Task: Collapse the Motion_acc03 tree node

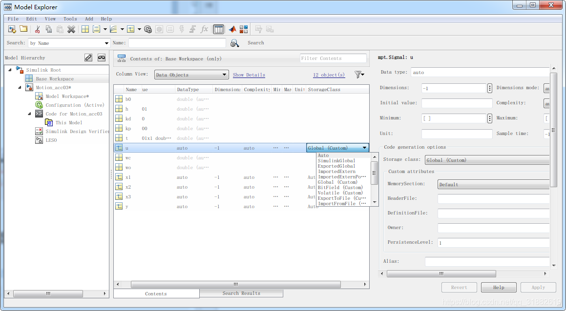Action: pyautogui.click(x=20, y=87)
